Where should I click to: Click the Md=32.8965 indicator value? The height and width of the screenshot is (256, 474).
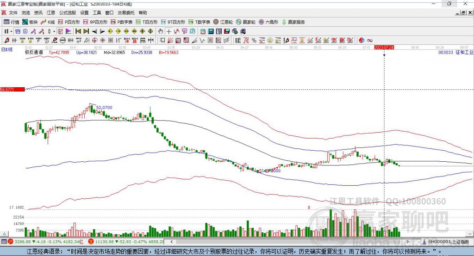[114, 52]
